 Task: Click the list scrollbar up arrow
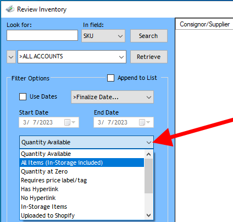coord(148,154)
